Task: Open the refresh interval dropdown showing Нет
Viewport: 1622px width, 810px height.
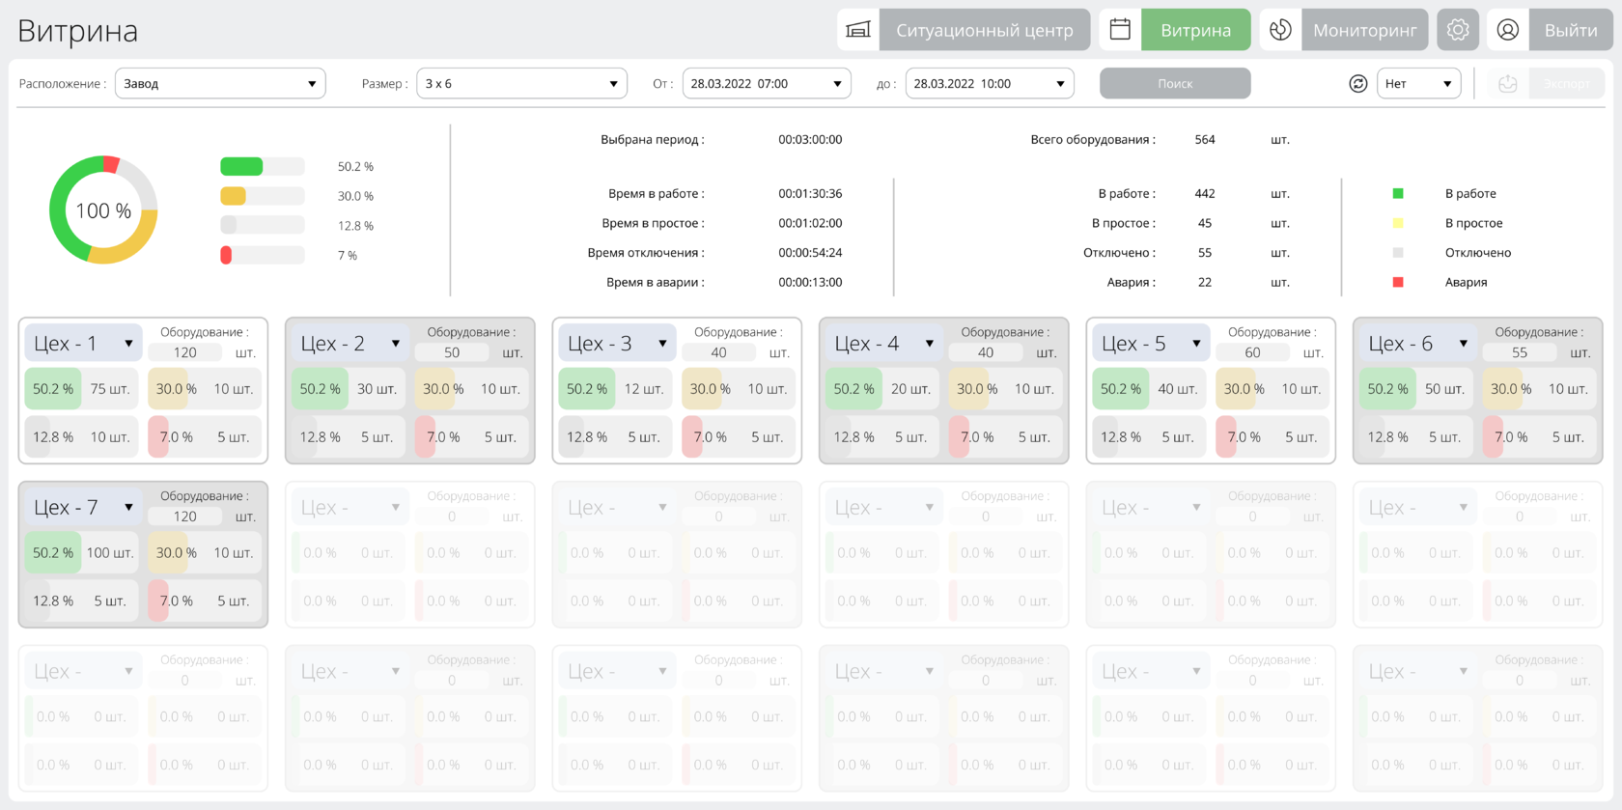Action: pos(1418,84)
